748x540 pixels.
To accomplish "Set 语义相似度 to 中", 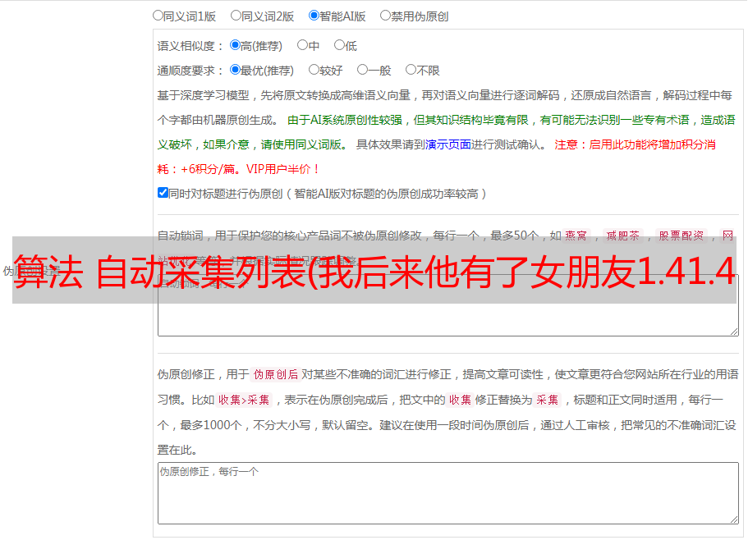I will [302, 45].
